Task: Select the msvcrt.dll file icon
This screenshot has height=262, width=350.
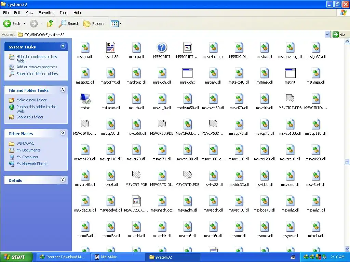Action: click(x=110, y=176)
